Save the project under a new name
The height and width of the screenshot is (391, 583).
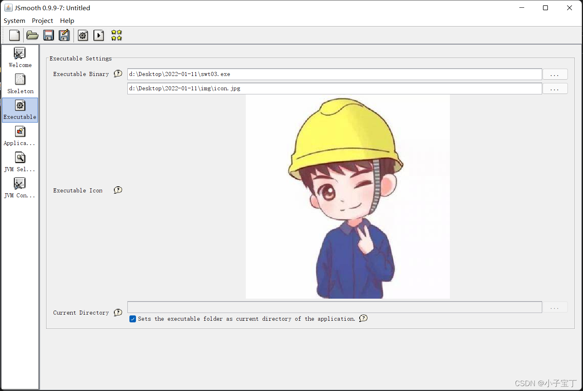pyautogui.click(x=64, y=35)
